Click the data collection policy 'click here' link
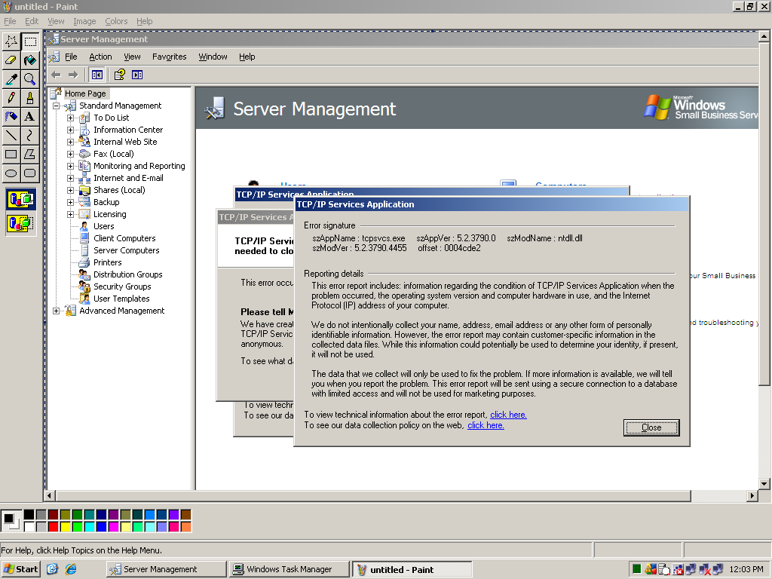Screen dimensions: 772x579 click(x=486, y=425)
